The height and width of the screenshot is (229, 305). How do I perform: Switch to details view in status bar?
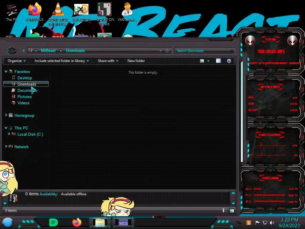pyautogui.click(x=223, y=211)
